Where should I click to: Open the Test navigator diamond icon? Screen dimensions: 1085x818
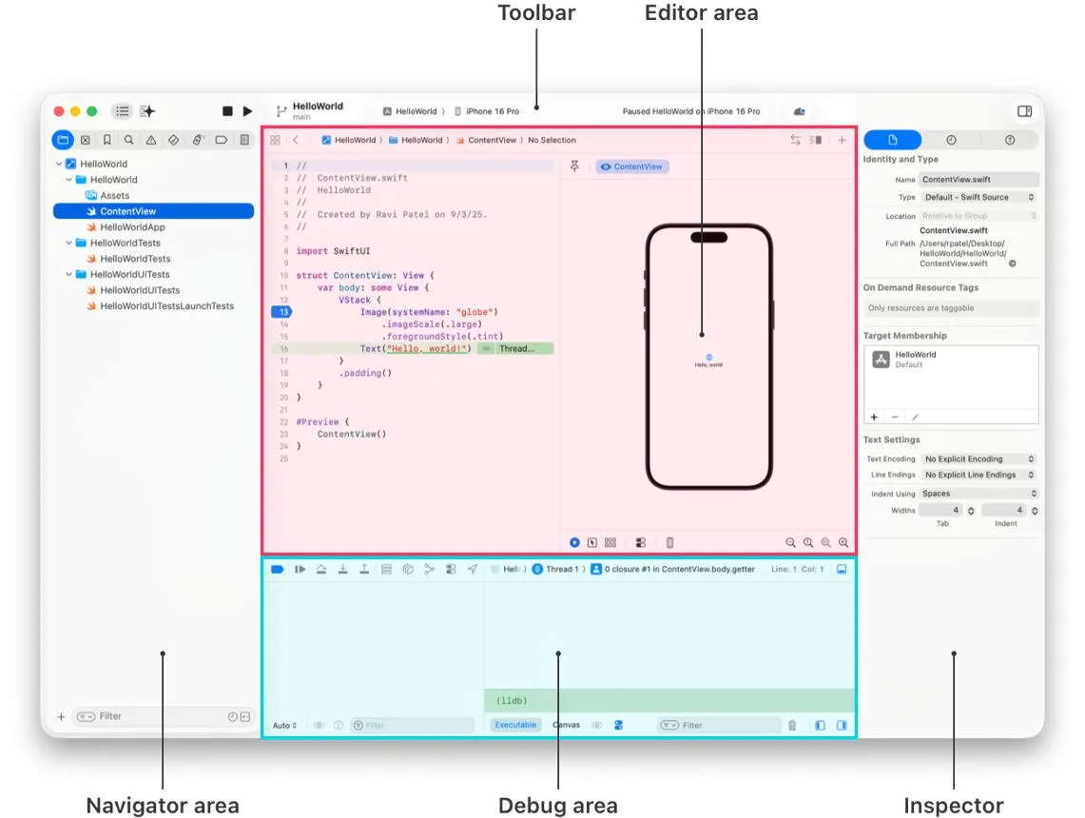[174, 140]
